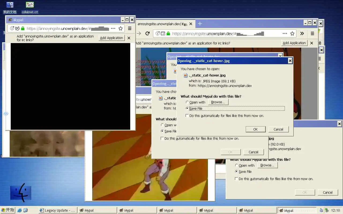
Task: Click Add Application in the small Mypal window
Action: coord(111,38)
